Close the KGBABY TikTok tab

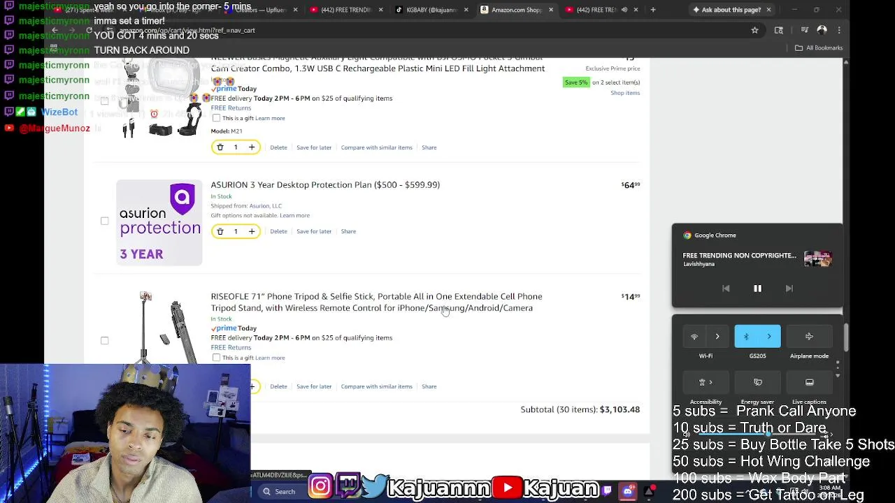click(x=466, y=10)
